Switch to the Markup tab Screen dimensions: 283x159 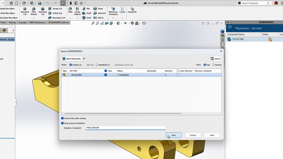[x=12, y=23]
